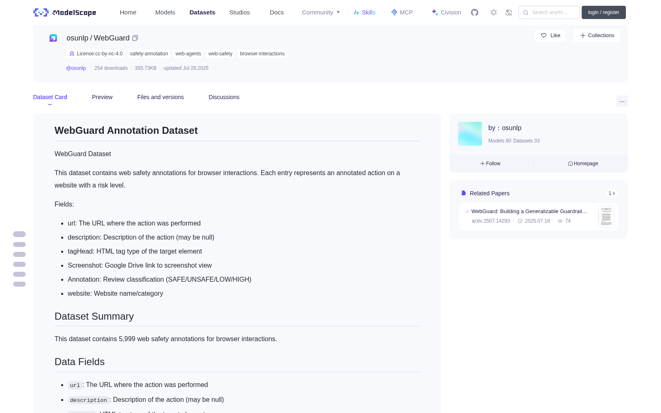Open Skills from the navigation bar
Viewport: 661px width, 413px height.
364,12
